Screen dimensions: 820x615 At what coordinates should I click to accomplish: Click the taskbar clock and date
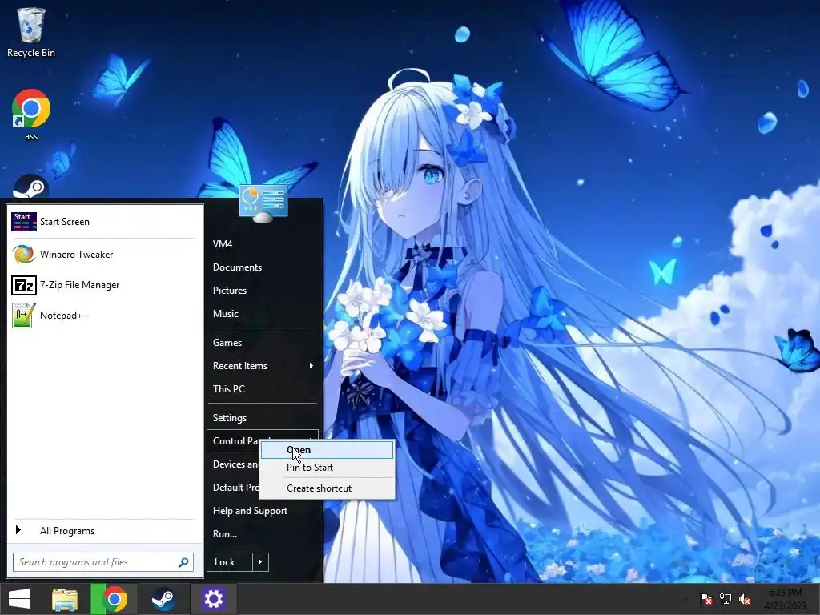[785, 599]
